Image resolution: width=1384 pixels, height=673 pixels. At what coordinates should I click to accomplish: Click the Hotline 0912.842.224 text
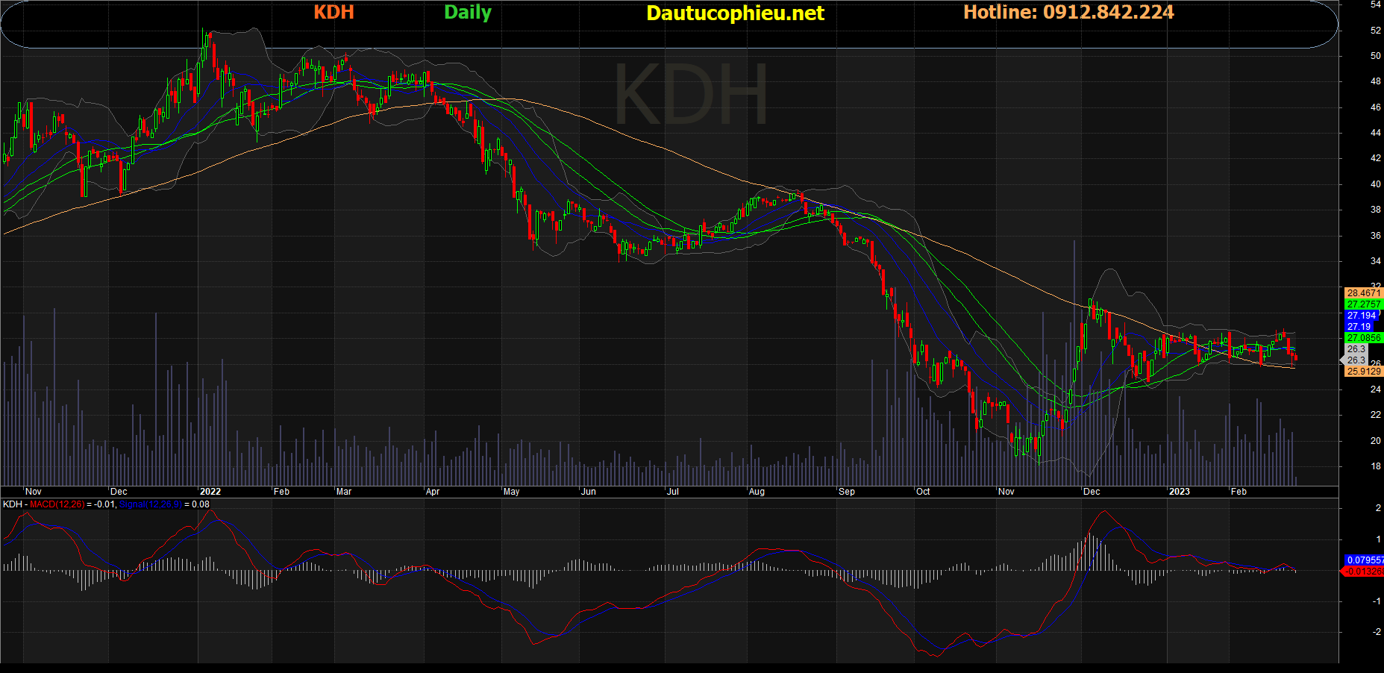(1068, 13)
